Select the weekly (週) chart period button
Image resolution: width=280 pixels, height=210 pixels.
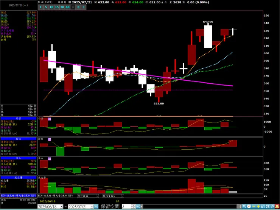tap(78, 7)
